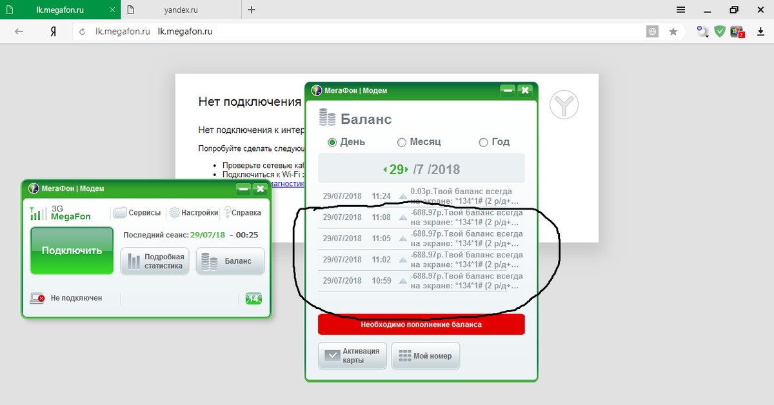The width and height of the screenshot is (774, 405).
Task: Click the Не подключен laptop status icon
Action: coord(37,298)
